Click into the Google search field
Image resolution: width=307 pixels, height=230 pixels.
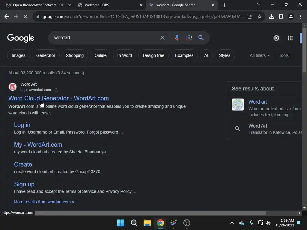tap(106, 38)
